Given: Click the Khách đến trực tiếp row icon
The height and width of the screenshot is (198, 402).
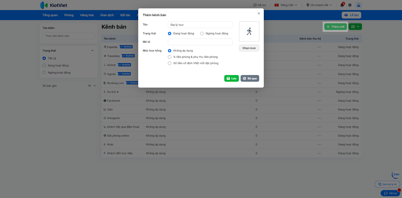Looking at the screenshot, I should click(105, 153).
